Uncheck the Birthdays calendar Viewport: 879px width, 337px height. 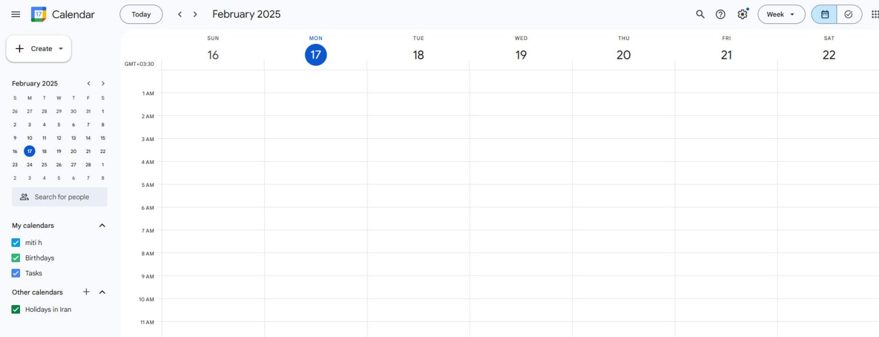(x=15, y=258)
